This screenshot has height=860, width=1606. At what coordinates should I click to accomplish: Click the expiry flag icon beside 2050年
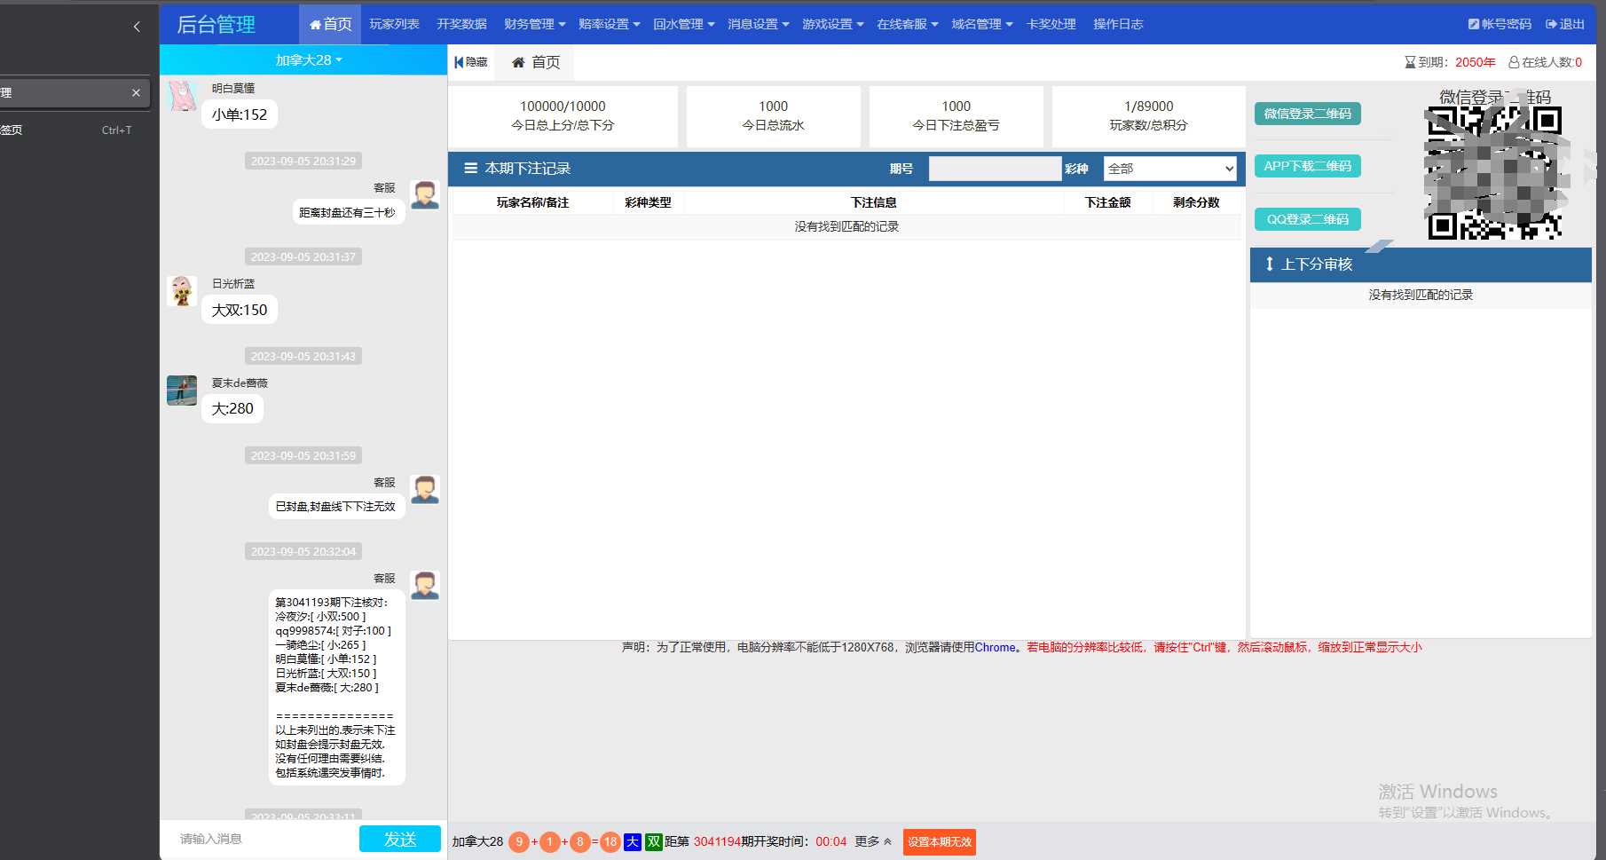pos(1411,62)
